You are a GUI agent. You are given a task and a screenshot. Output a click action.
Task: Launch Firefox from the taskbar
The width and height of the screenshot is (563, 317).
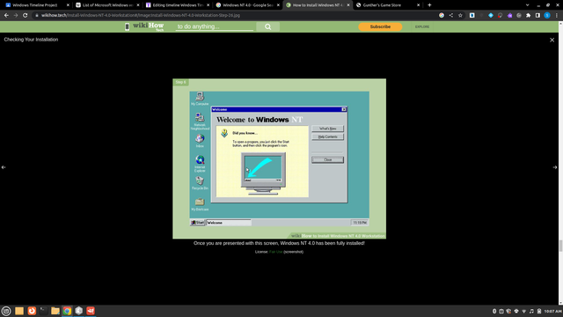(x=32, y=311)
